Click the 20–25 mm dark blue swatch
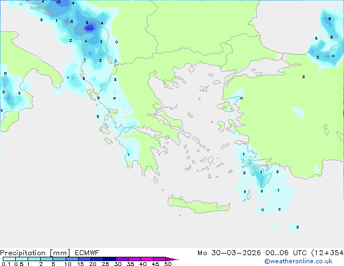 97,259
